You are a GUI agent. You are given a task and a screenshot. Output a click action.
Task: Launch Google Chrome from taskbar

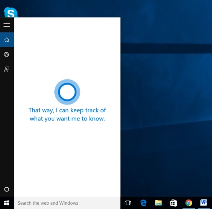pyautogui.click(x=189, y=203)
